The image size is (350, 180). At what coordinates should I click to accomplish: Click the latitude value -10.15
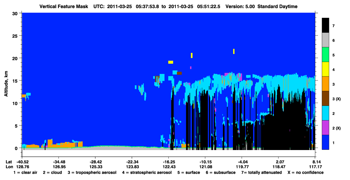pyautogui.click(x=205, y=162)
